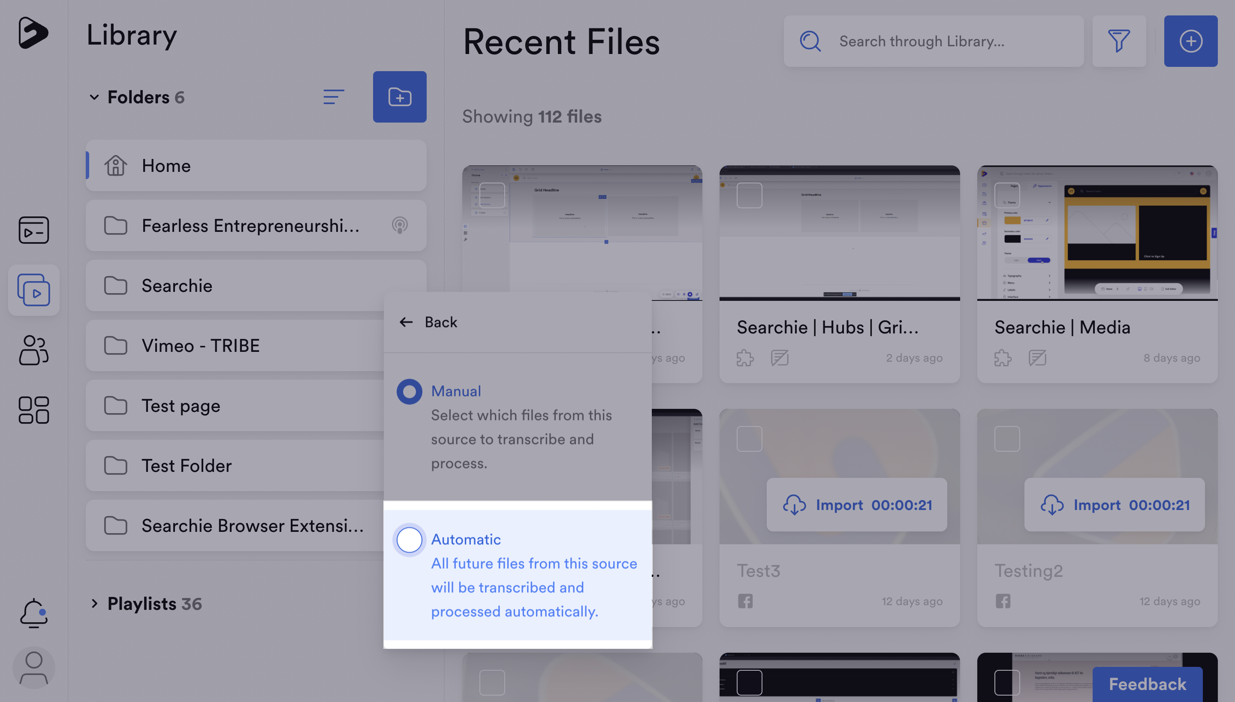The height and width of the screenshot is (702, 1235).
Task: Click the Searchie | Media title text
Action: (1062, 327)
